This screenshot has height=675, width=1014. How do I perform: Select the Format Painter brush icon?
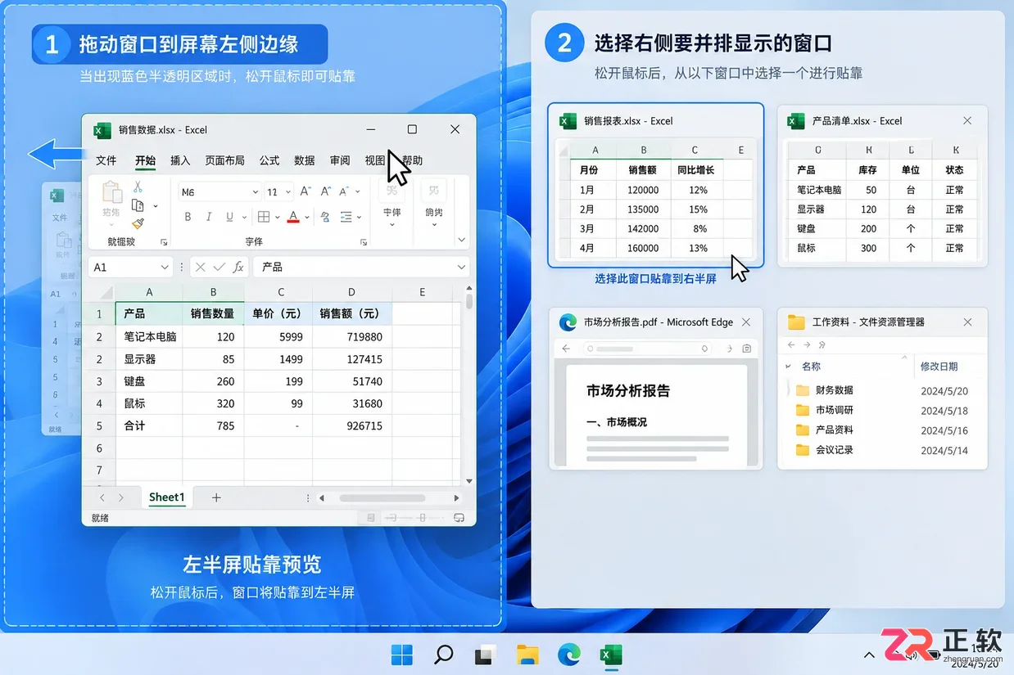coord(138,223)
